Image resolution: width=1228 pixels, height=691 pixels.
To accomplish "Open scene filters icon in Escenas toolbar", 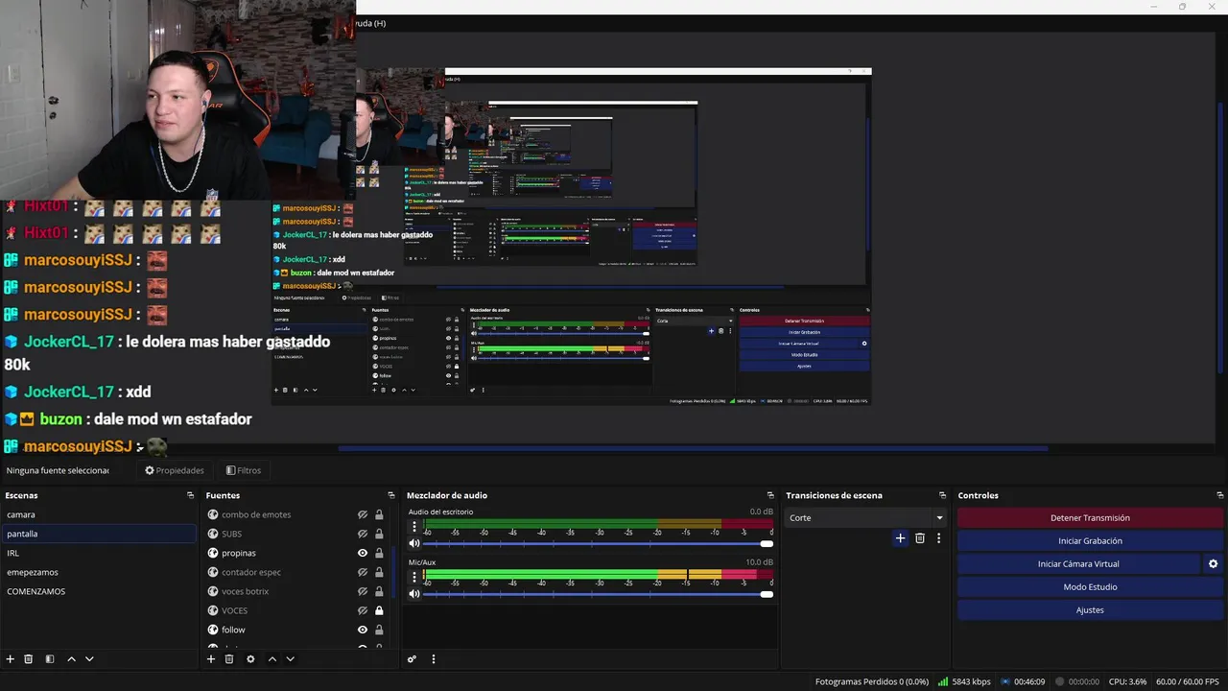I will pyautogui.click(x=50, y=659).
